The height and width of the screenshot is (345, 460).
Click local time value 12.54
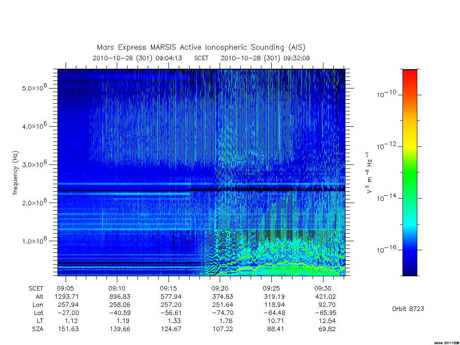327,321
